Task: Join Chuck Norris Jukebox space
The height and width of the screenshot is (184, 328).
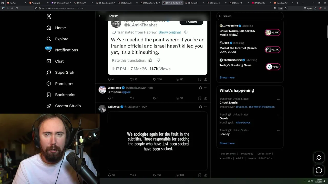Action: point(272,32)
